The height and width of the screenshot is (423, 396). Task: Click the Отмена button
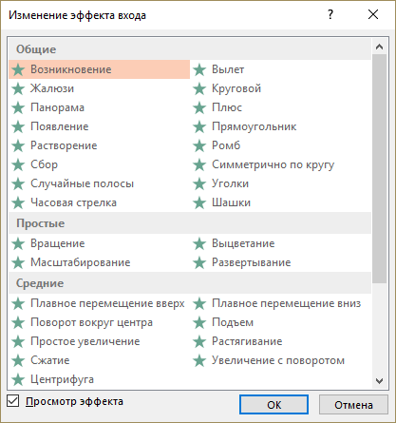(353, 405)
